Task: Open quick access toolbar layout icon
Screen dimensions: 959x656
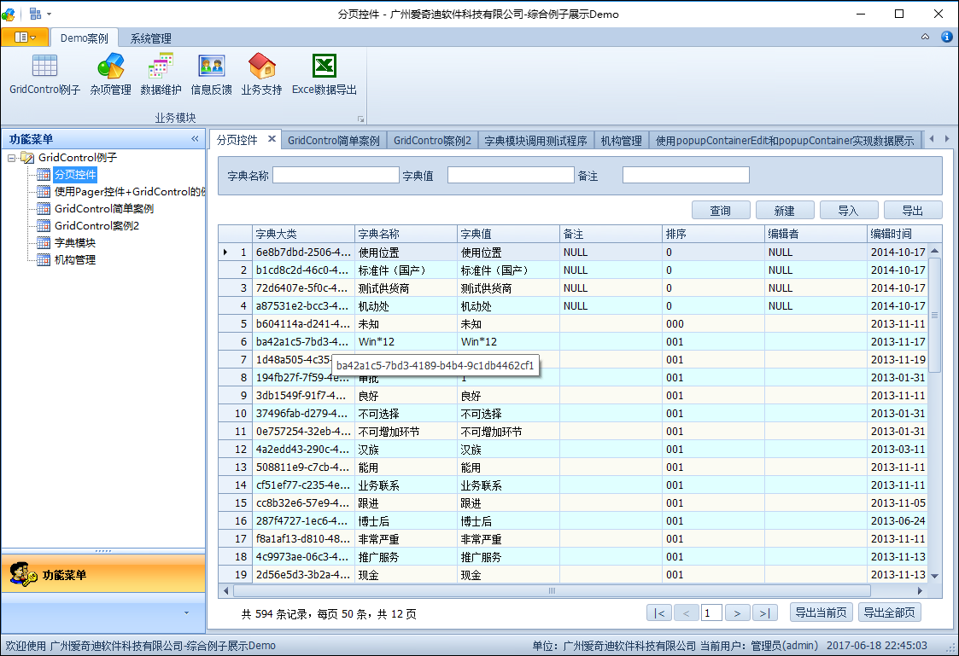Action: [35, 14]
